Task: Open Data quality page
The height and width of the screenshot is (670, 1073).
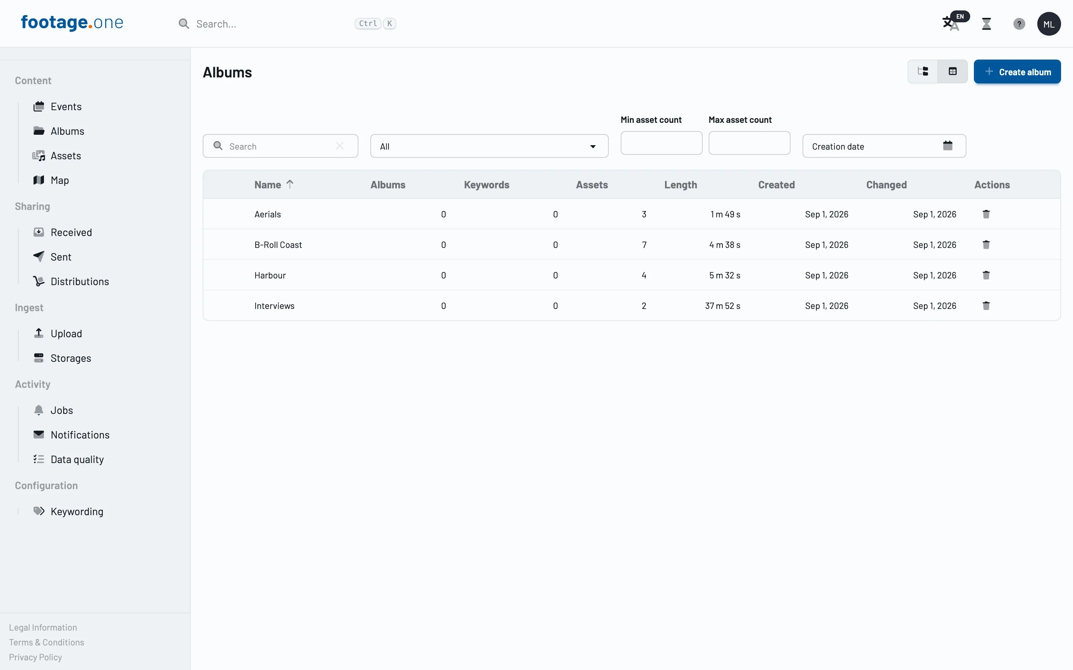Action: (77, 460)
